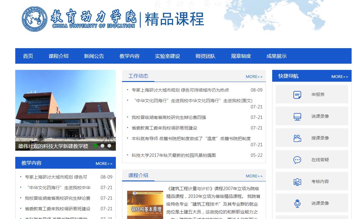Select 首页 in the navigation bar

pos(28,56)
